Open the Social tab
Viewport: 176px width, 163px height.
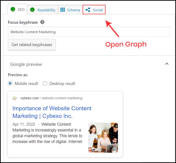click(94, 10)
